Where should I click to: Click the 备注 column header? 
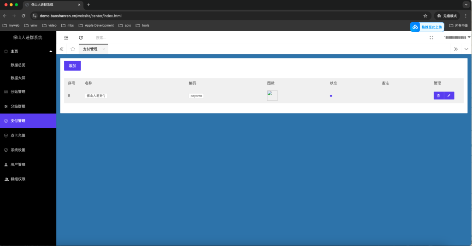click(385, 83)
